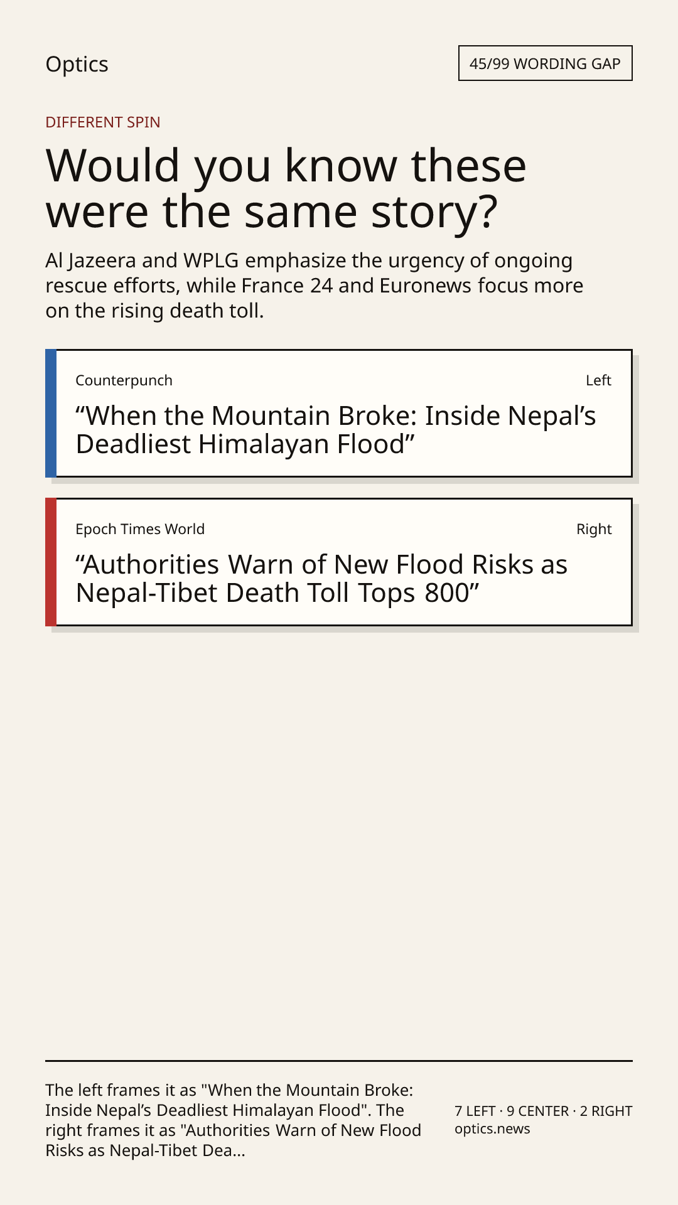The image size is (678, 1205).
Task: Open 'Authorities Warn of New Flood Risks' headline
Action: (x=321, y=579)
